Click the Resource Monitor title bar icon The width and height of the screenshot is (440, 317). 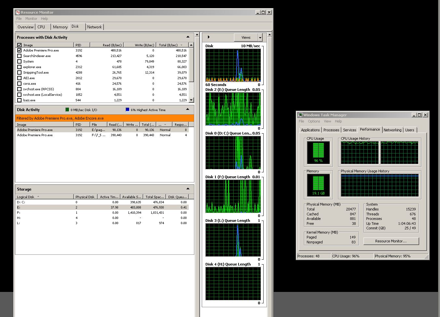click(x=18, y=12)
